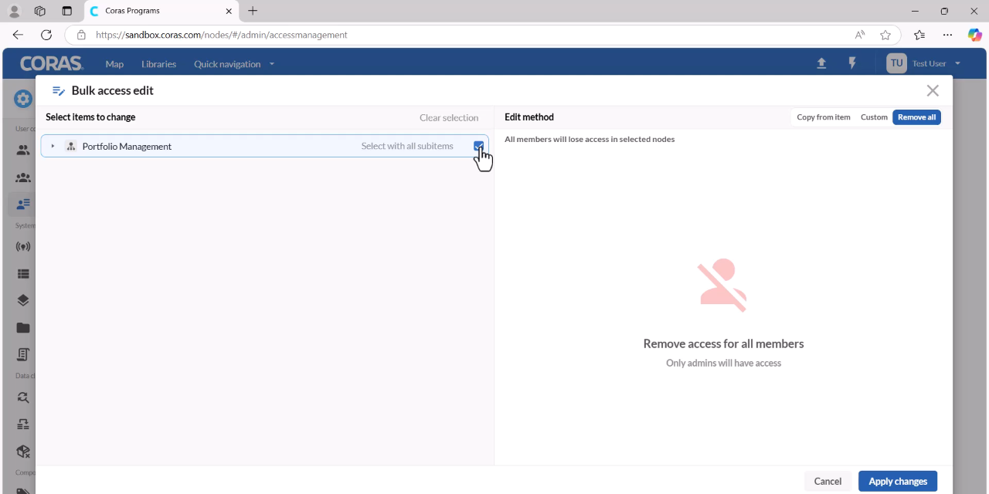Open the document scroll sidebar icon

(23, 354)
